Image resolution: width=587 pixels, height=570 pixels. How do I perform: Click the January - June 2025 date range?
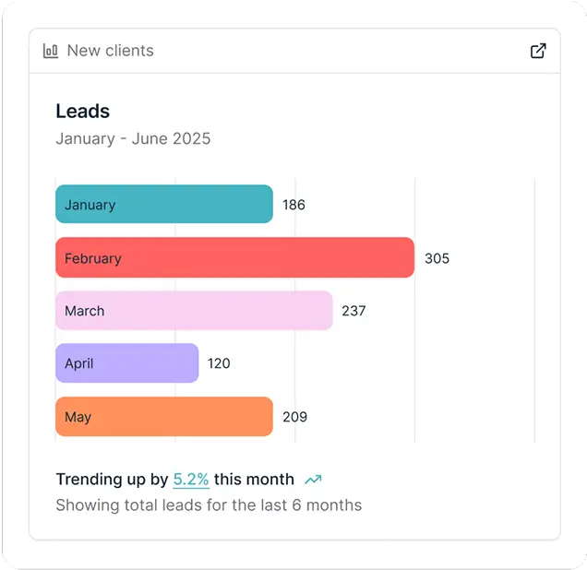coord(133,139)
